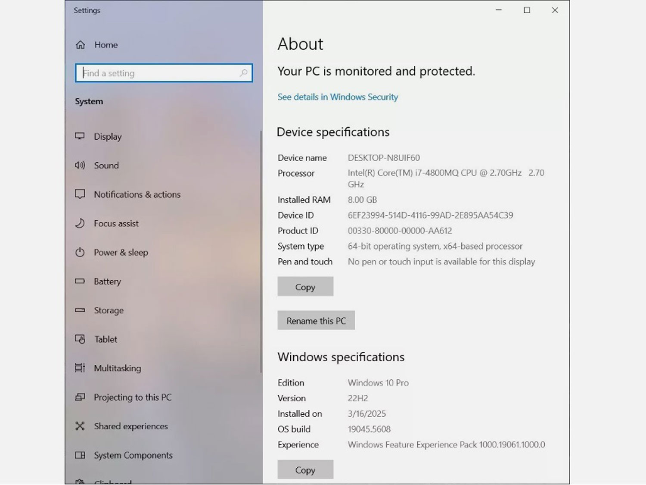
Task: Close the Settings window
Action: [555, 10]
